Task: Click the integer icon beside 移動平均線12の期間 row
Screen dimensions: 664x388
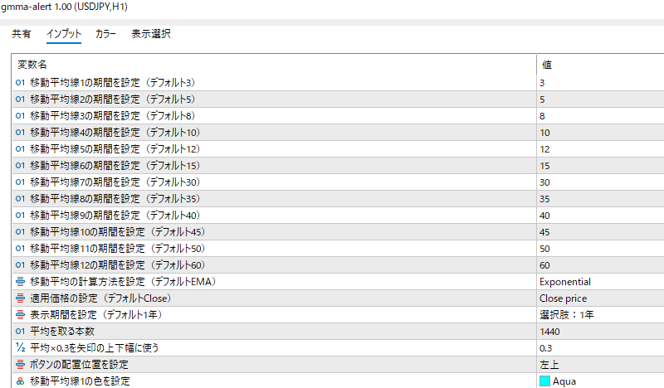Action: click(x=21, y=264)
